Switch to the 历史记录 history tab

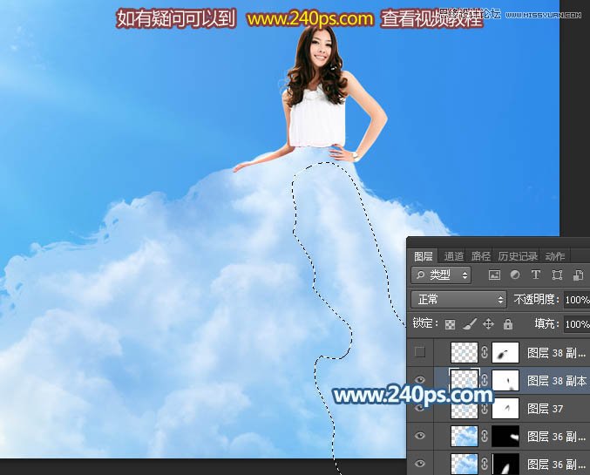click(x=519, y=256)
